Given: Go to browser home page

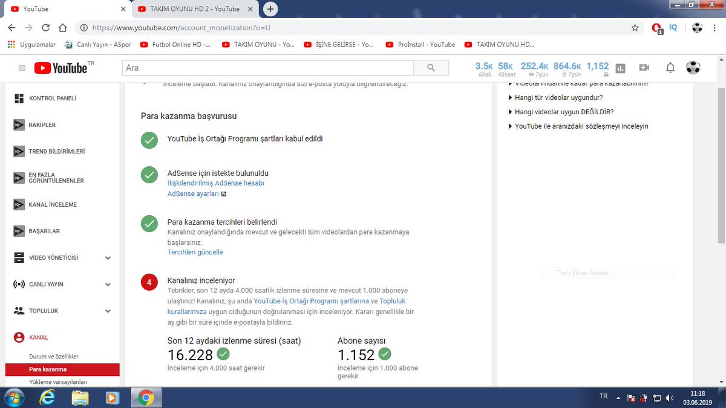Looking at the screenshot, I should pos(62,28).
